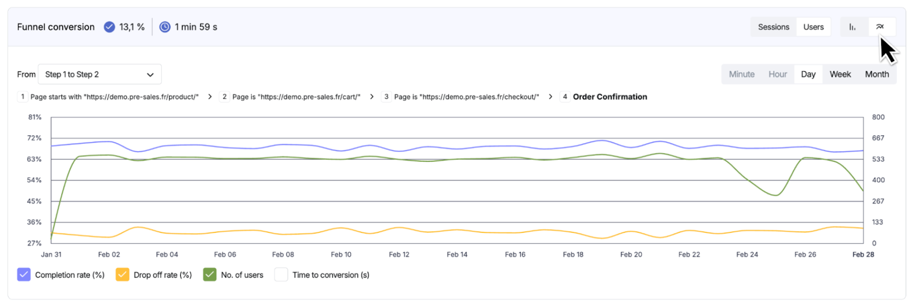This screenshot has width=915, height=307.
Task: Click the Feb 24 axis label
Action: coord(747,255)
